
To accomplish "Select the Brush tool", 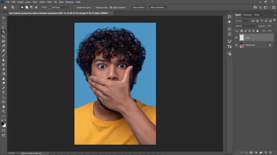I will [x=3, y=55].
